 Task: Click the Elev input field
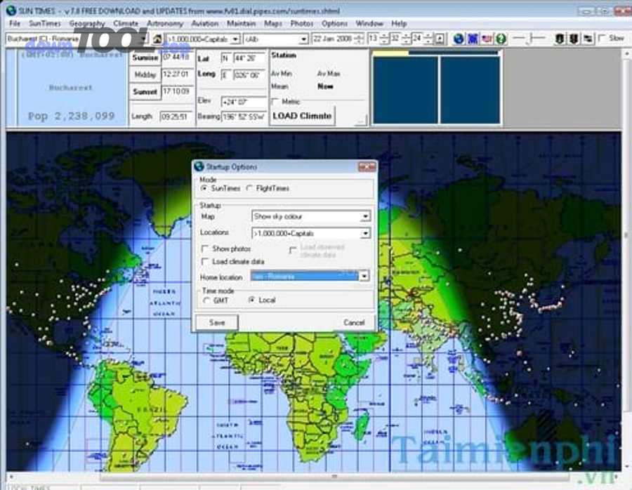pyautogui.click(x=244, y=102)
